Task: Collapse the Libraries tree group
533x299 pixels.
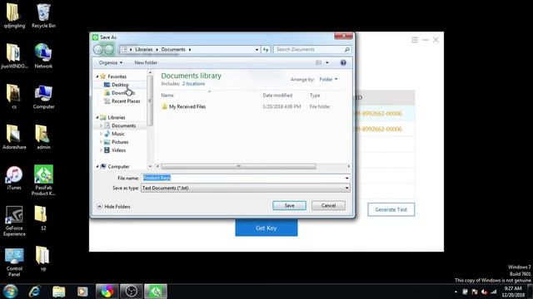Action: (97, 117)
